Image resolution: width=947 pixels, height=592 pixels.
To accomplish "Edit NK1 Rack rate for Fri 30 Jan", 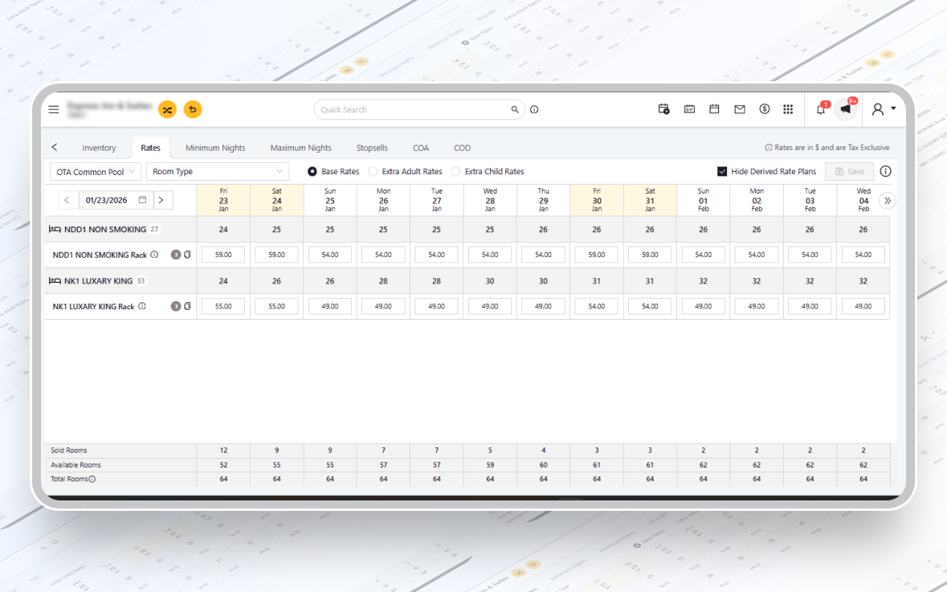I will pos(597,306).
